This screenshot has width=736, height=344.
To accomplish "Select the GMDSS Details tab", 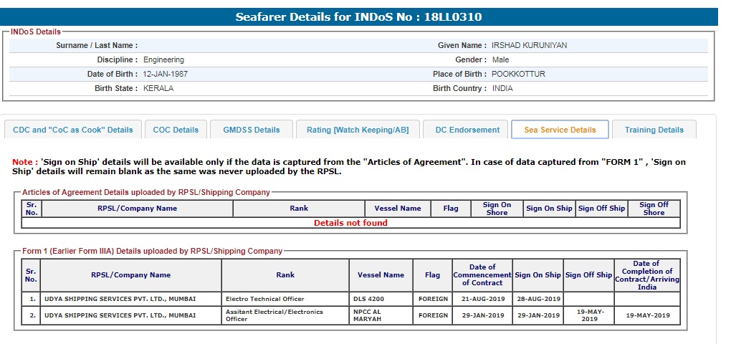I will point(252,130).
